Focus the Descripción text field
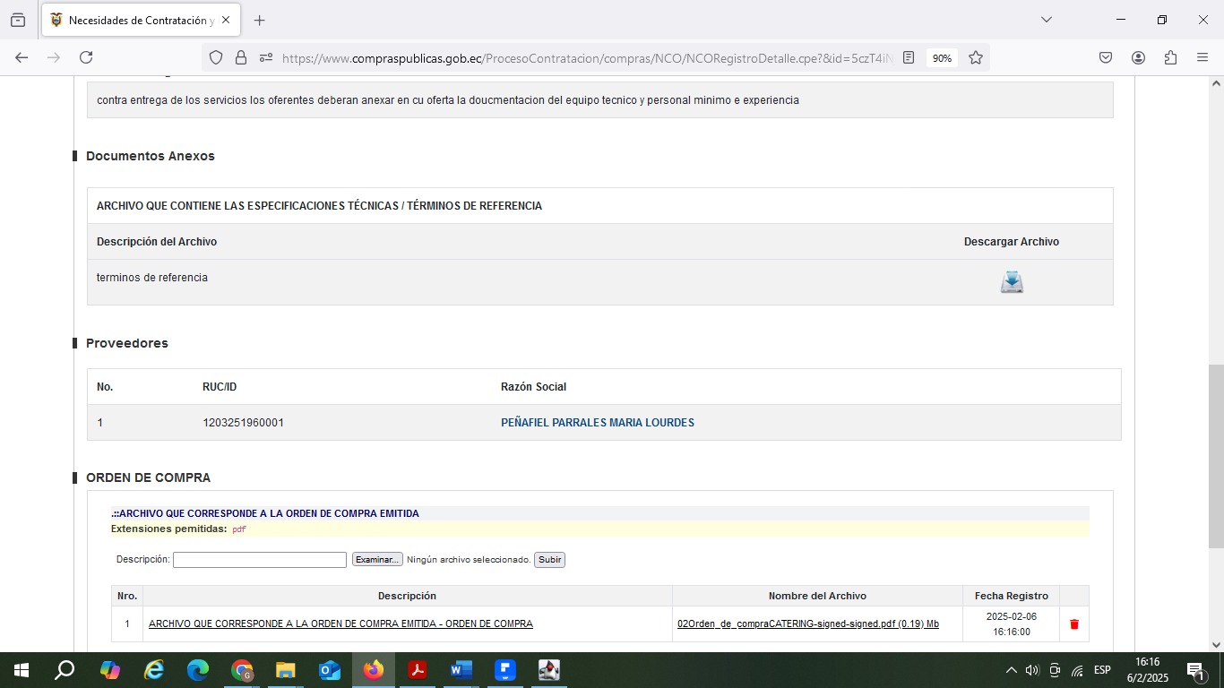The height and width of the screenshot is (688, 1224). tap(259, 560)
